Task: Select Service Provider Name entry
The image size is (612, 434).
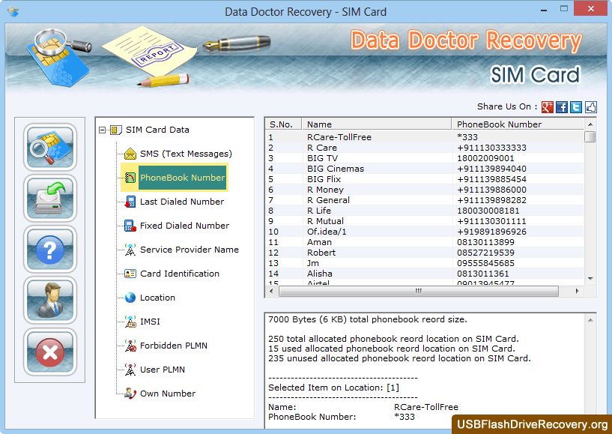Action: click(189, 250)
